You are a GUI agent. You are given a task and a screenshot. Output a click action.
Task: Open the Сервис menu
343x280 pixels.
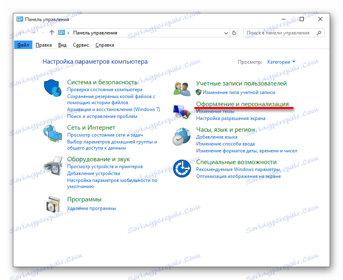80,45
